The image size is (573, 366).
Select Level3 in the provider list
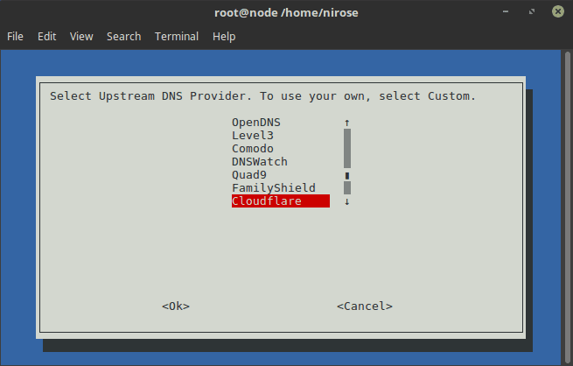tap(253, 136)
